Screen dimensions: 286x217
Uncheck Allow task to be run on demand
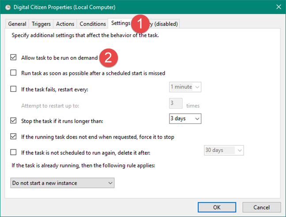tap(13, 57)
